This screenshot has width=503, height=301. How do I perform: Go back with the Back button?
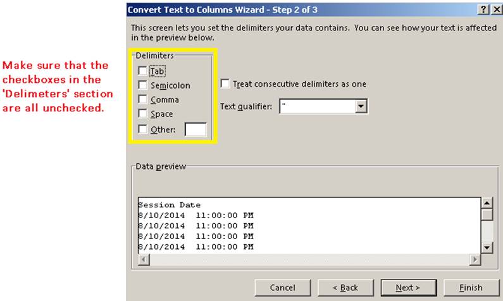(x=345, y=287)
